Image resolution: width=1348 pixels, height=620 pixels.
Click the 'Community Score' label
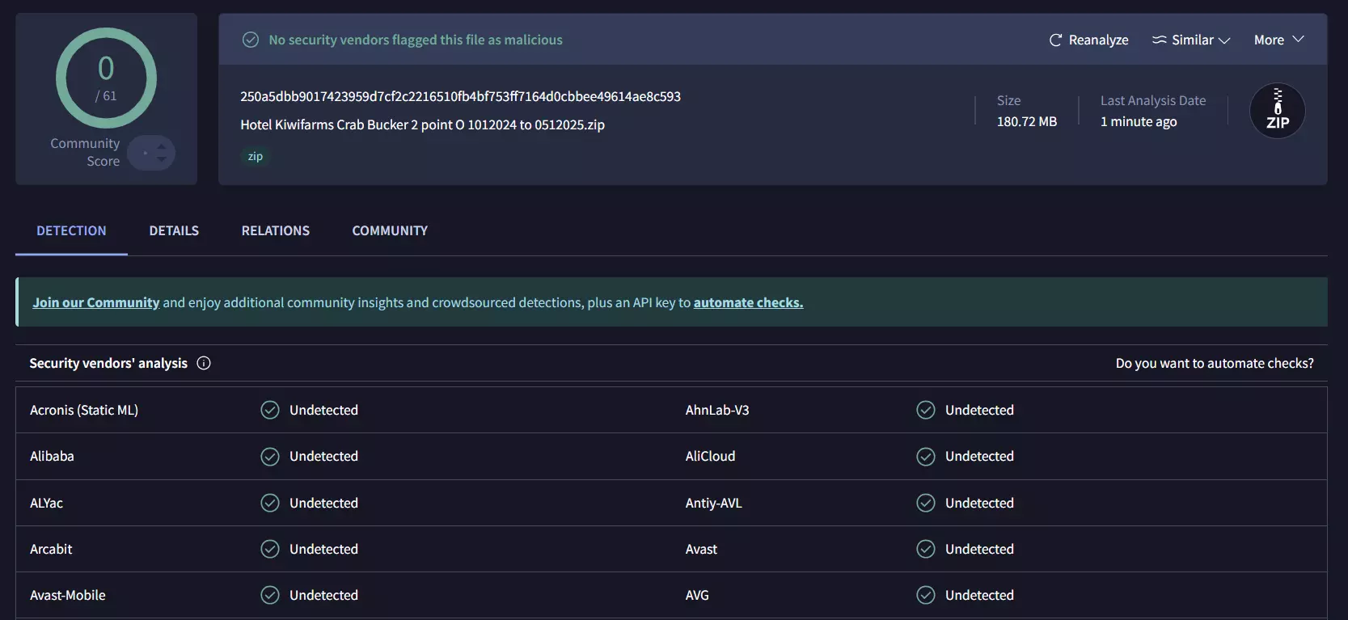click(85, 152)
